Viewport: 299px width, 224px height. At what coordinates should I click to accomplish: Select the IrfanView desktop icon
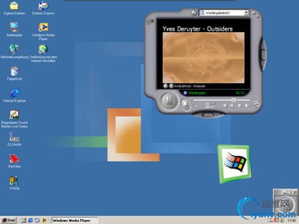[14, 161]
